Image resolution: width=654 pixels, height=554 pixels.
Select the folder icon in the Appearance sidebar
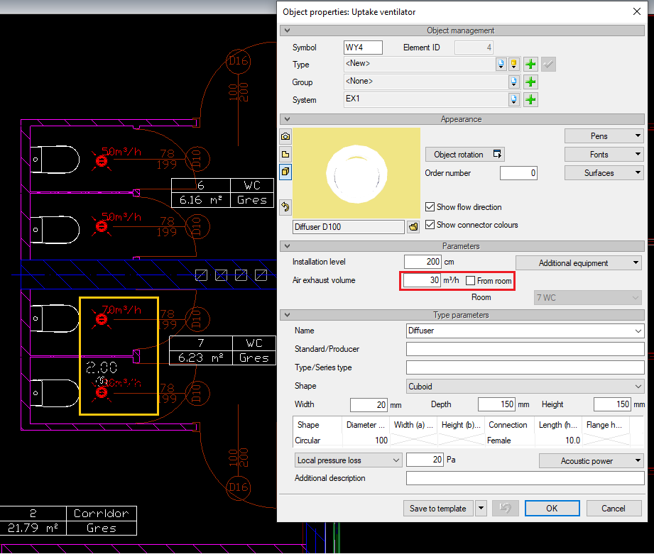click(x=285, y=154)
